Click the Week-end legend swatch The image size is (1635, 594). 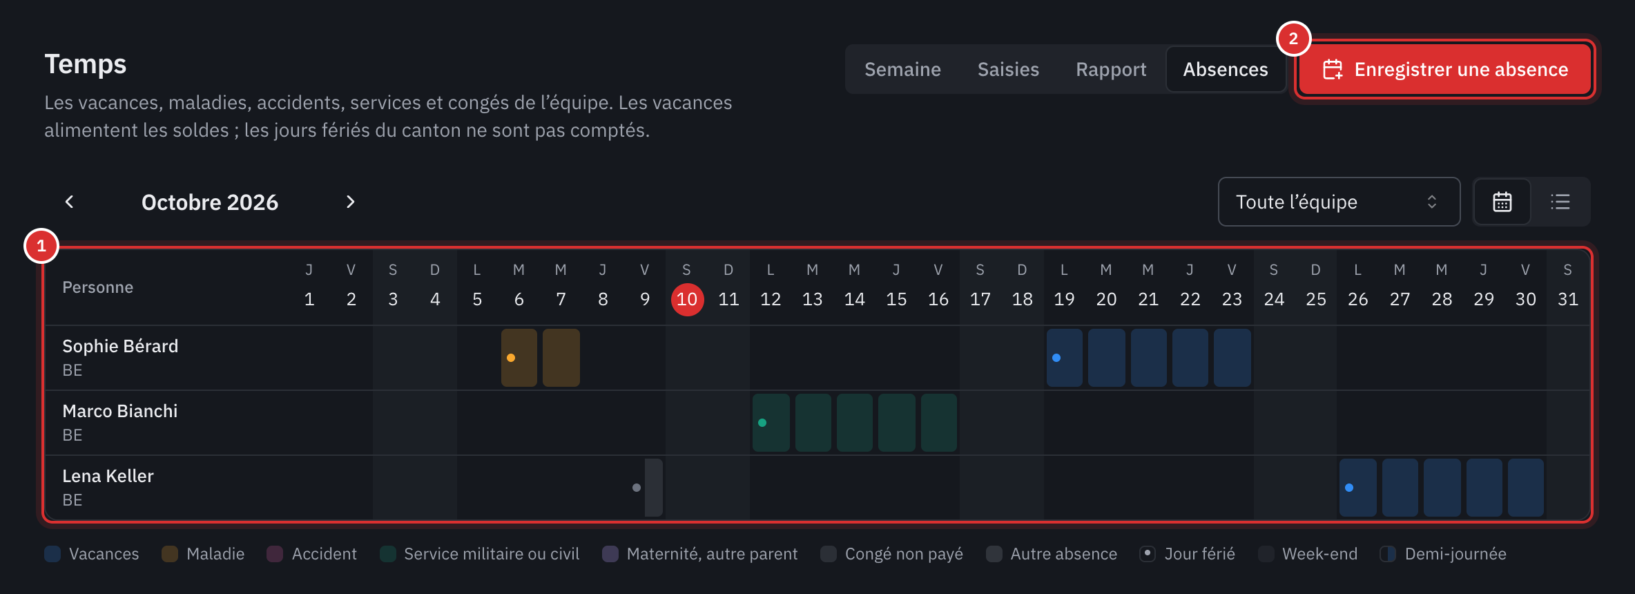[1266, 554]
